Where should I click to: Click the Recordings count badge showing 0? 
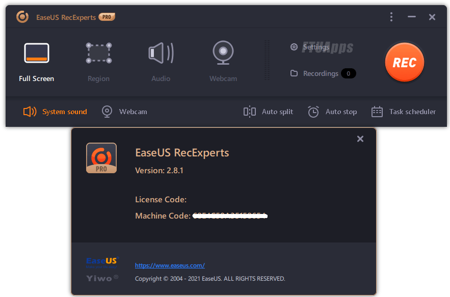pyautogui.click(x=349, y=73)
